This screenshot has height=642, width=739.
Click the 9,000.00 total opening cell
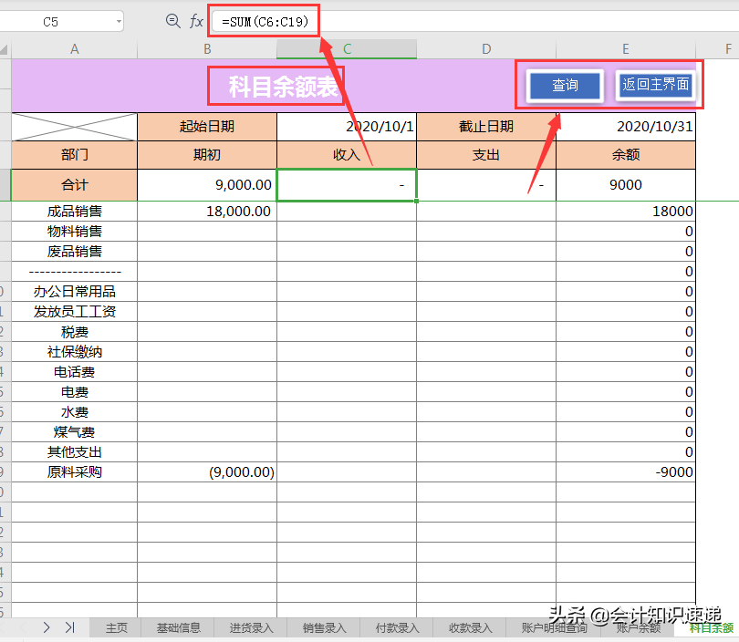click(x=207, y=185)
